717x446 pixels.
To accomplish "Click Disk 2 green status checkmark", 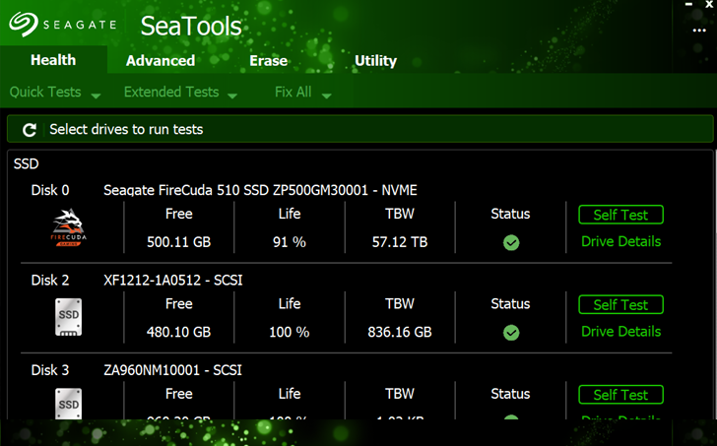I will [511, 333].
